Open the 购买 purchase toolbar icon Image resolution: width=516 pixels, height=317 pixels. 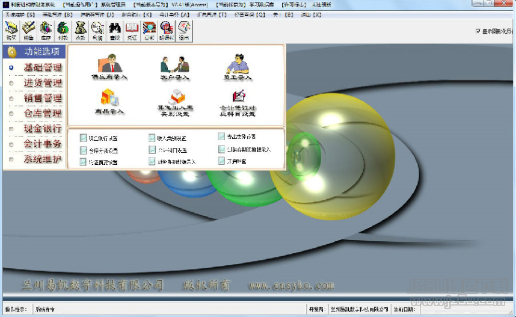click(11, 31)
